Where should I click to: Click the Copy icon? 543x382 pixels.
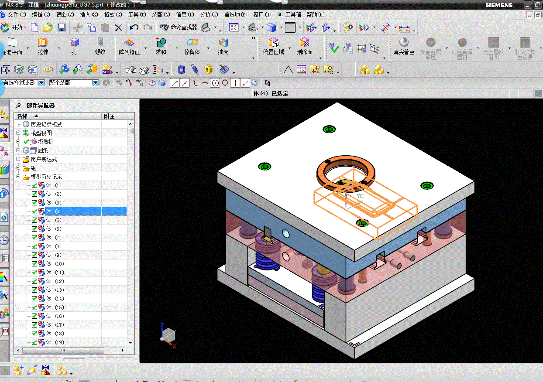pos(91,27)
